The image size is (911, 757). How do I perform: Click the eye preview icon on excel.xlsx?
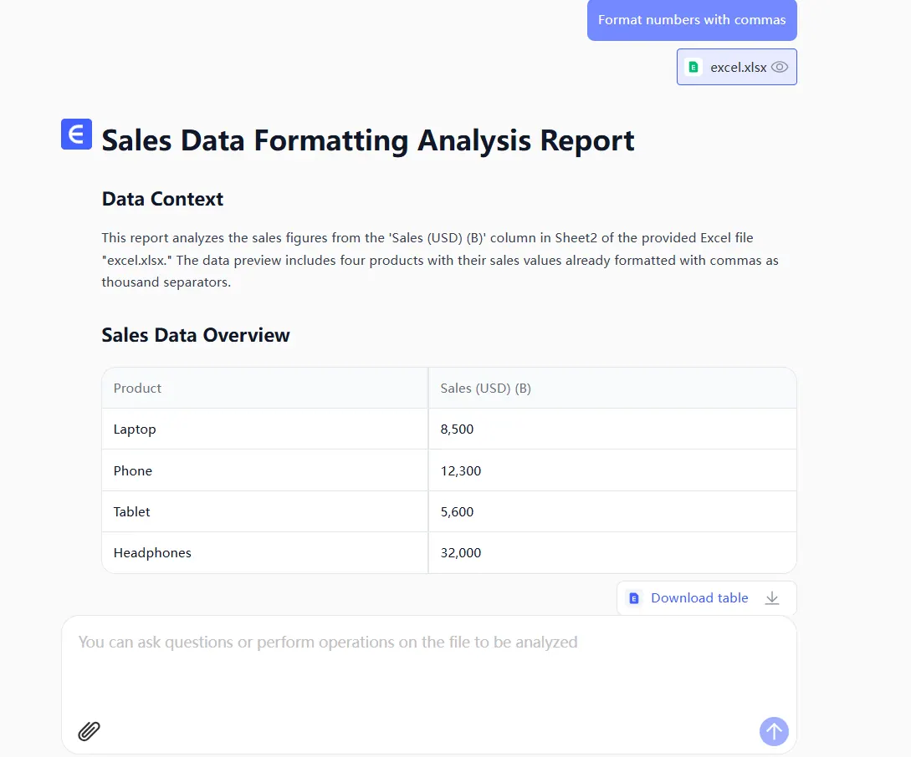[x=779, y=68]
